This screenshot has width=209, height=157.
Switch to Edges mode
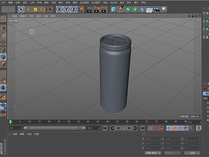pos(3,57)
